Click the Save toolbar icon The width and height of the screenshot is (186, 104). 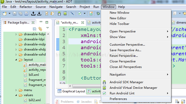[x=15, y=13]
